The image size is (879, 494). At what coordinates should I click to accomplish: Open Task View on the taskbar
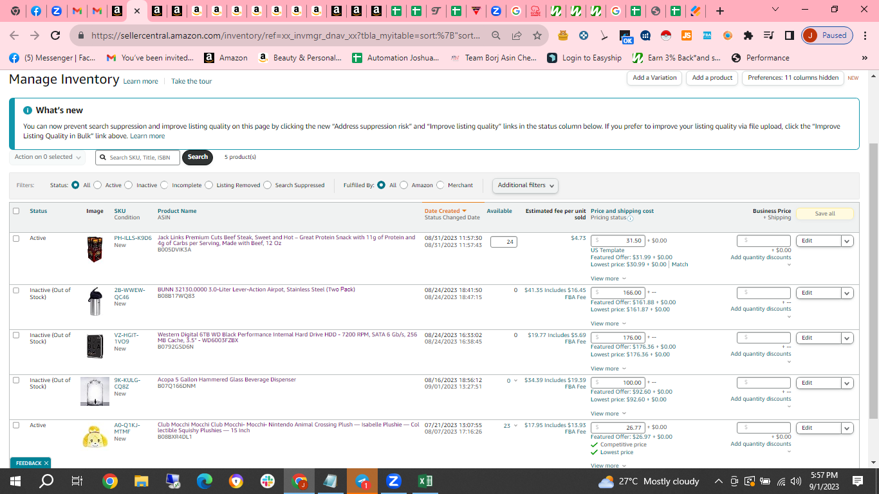click(x=77, y=481)
